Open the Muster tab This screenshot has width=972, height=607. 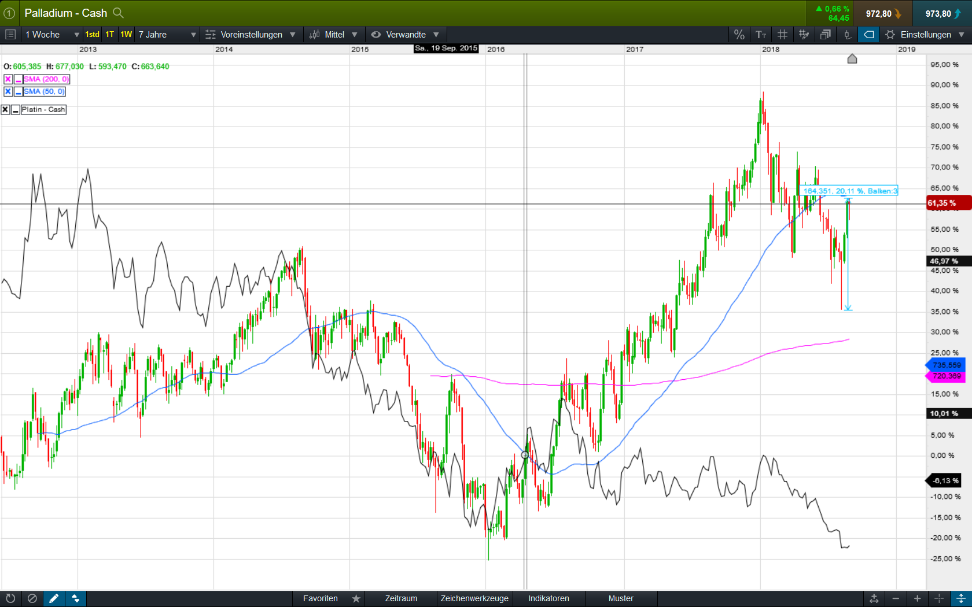621,598
